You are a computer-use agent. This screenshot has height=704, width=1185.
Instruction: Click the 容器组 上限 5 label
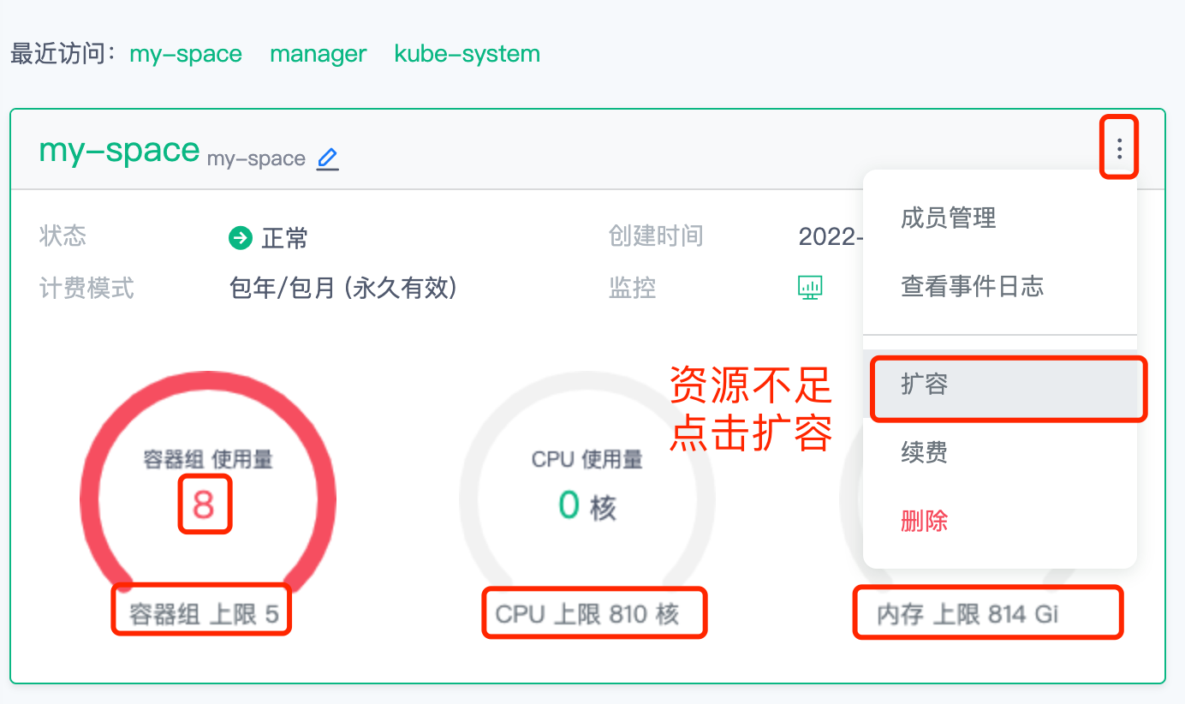click(204, 614)
